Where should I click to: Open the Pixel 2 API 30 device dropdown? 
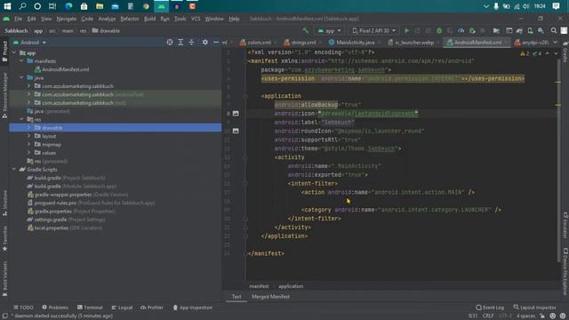[x=373, y=31]
